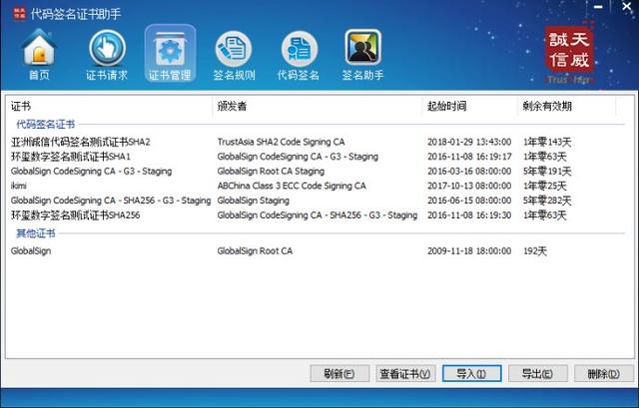This screenshot has height=408, width=639.
Task: Sort by the 剩余有效期 column header
Action: (566, 107)
